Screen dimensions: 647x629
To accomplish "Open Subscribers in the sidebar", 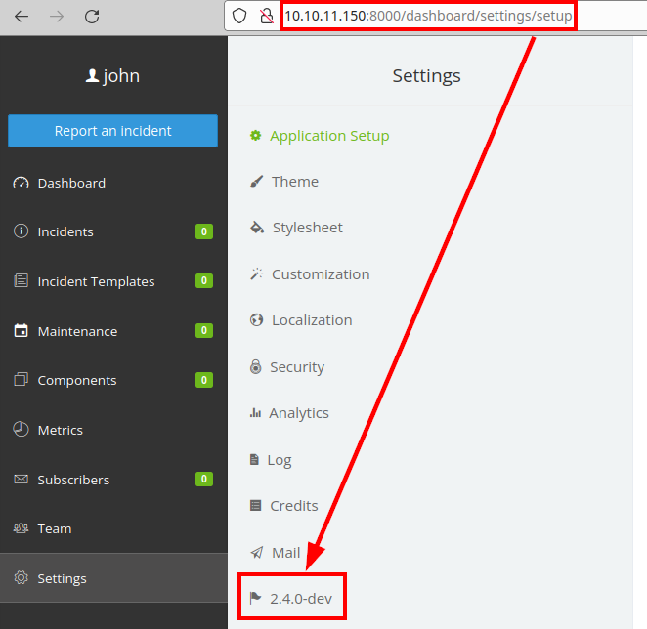I will tap(113, 480).
